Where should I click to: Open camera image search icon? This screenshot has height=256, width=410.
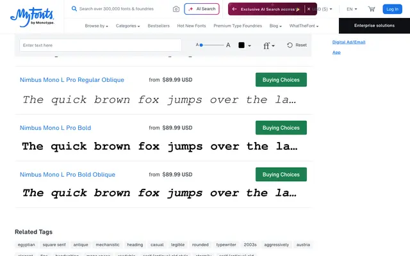(x=176, y=9)
